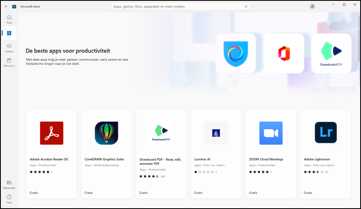This screenshot has width=361, height=209.
Task: Click Gratis on Adobe Lightroom card
Action: 307,193
